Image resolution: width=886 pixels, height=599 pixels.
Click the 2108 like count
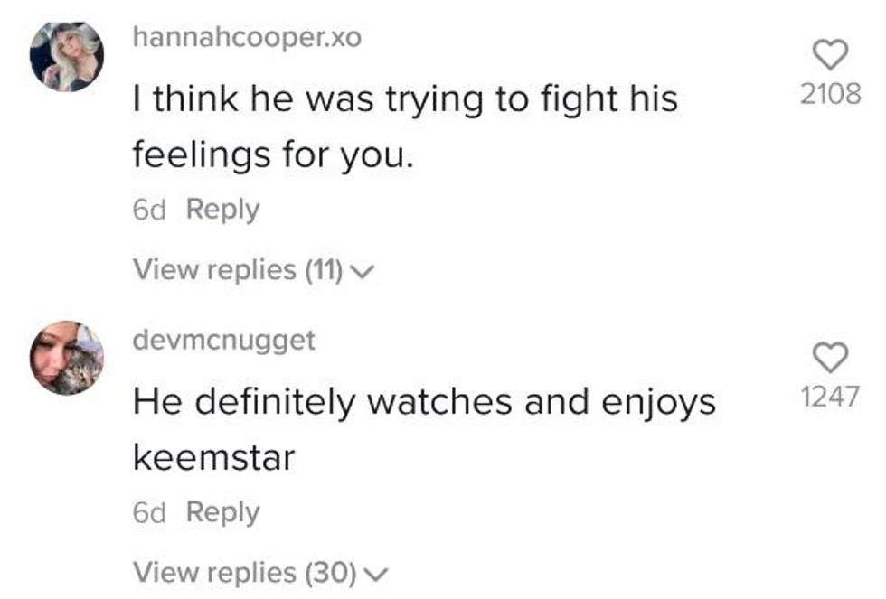830,92
